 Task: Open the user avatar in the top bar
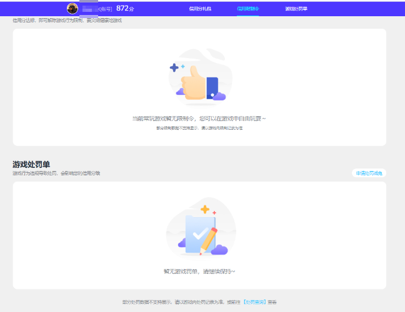[x=72, y=9]
